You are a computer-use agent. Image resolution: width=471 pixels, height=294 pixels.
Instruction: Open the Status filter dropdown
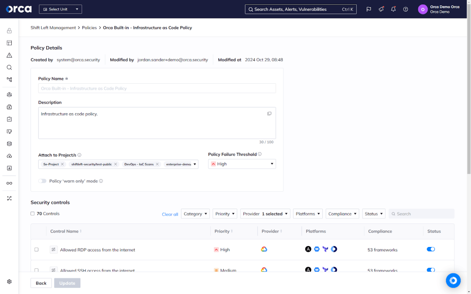[x=374, y=213]
